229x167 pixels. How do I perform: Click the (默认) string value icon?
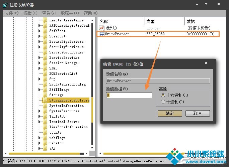click(102, 28)
